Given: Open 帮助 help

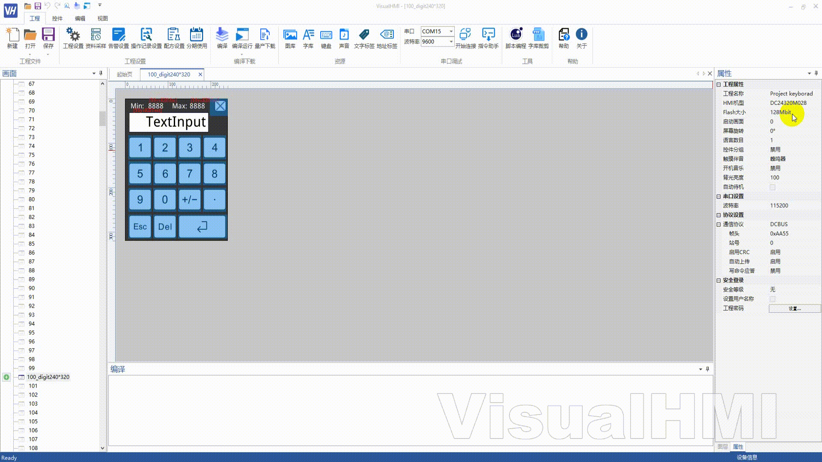Looking at the screenshot, I should [564, 38].
